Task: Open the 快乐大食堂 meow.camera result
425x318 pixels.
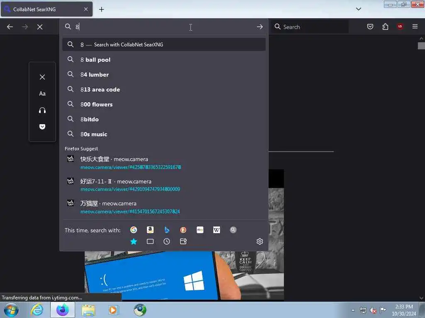Action: pyautogui.click(x=164, y=163)
